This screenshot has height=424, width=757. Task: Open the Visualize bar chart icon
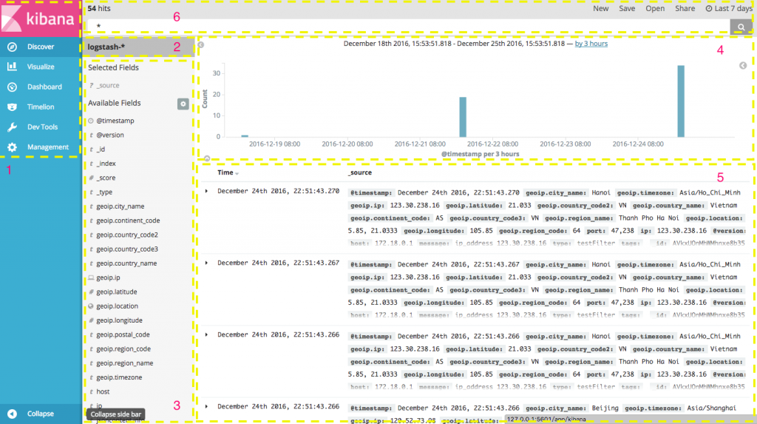12,67
